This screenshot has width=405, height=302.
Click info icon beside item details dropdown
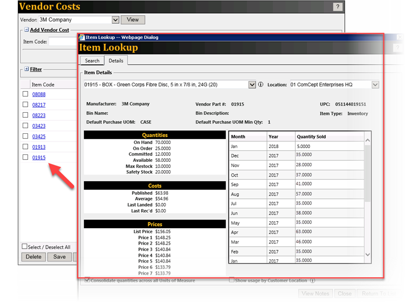pyautogui.click(x=261, y=84)
